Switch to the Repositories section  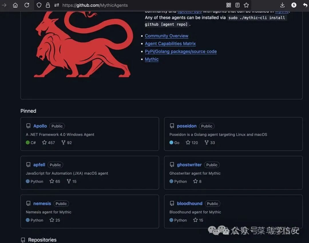point(42,240)
